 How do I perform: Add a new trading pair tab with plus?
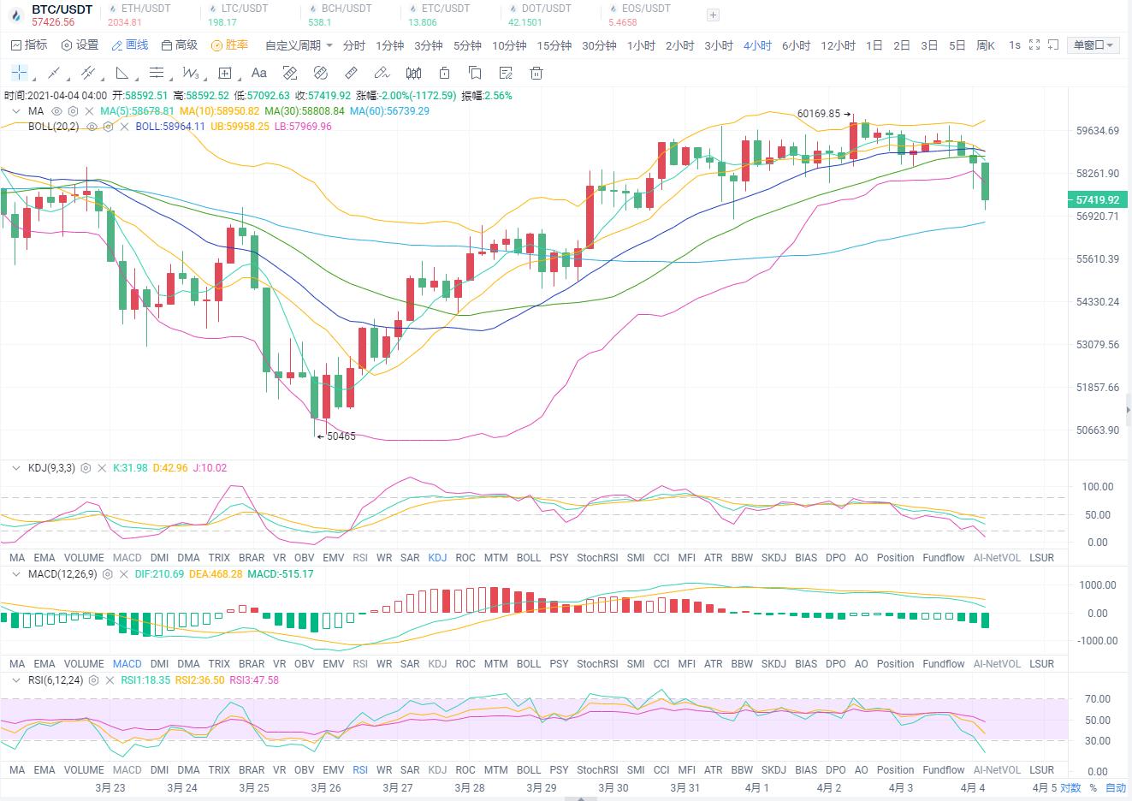pos(713,15)
